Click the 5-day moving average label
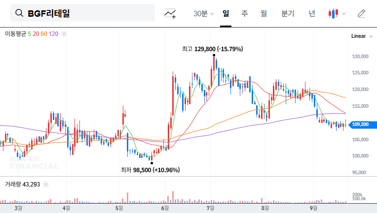Screen dimensions: 377x213 pyautogui.click(x=29, y=34)
